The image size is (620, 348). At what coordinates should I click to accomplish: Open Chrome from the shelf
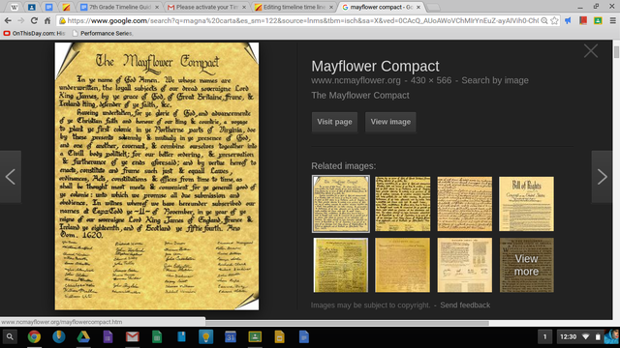(35, 337)
